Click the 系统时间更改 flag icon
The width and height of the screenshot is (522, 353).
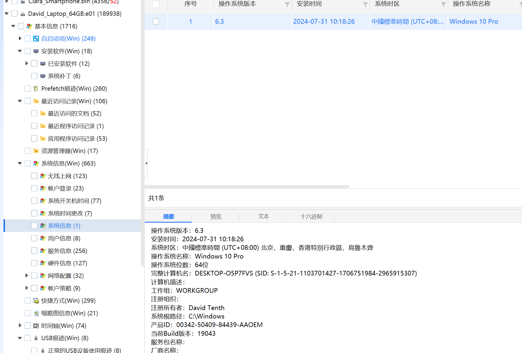click(x=43, y=213)
